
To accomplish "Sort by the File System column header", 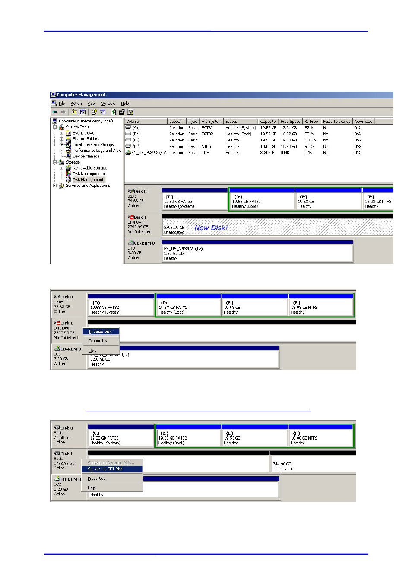I will 211,122.
